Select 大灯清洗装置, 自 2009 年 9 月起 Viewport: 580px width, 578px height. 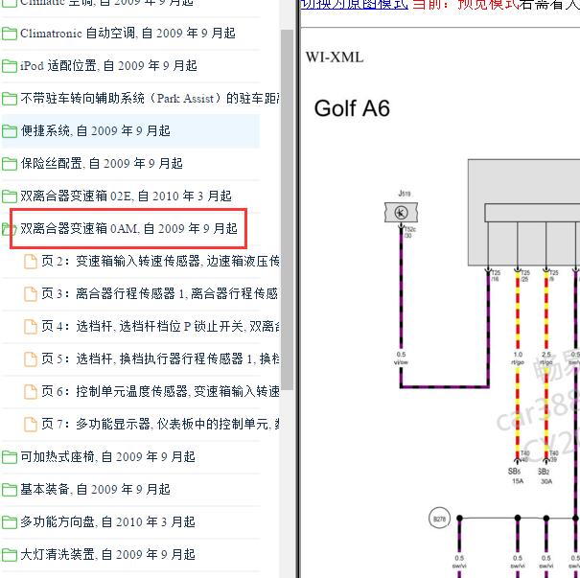[107, 554]
